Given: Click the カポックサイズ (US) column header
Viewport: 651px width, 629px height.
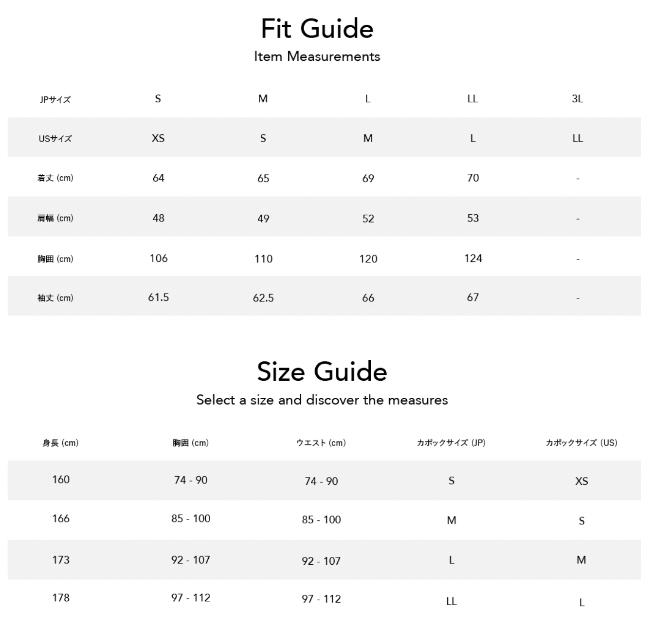Looking at the screenshot, I should (581, 443).
